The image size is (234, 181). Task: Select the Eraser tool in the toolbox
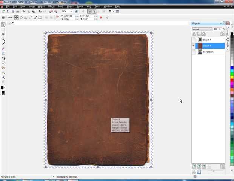coord(3,49)
